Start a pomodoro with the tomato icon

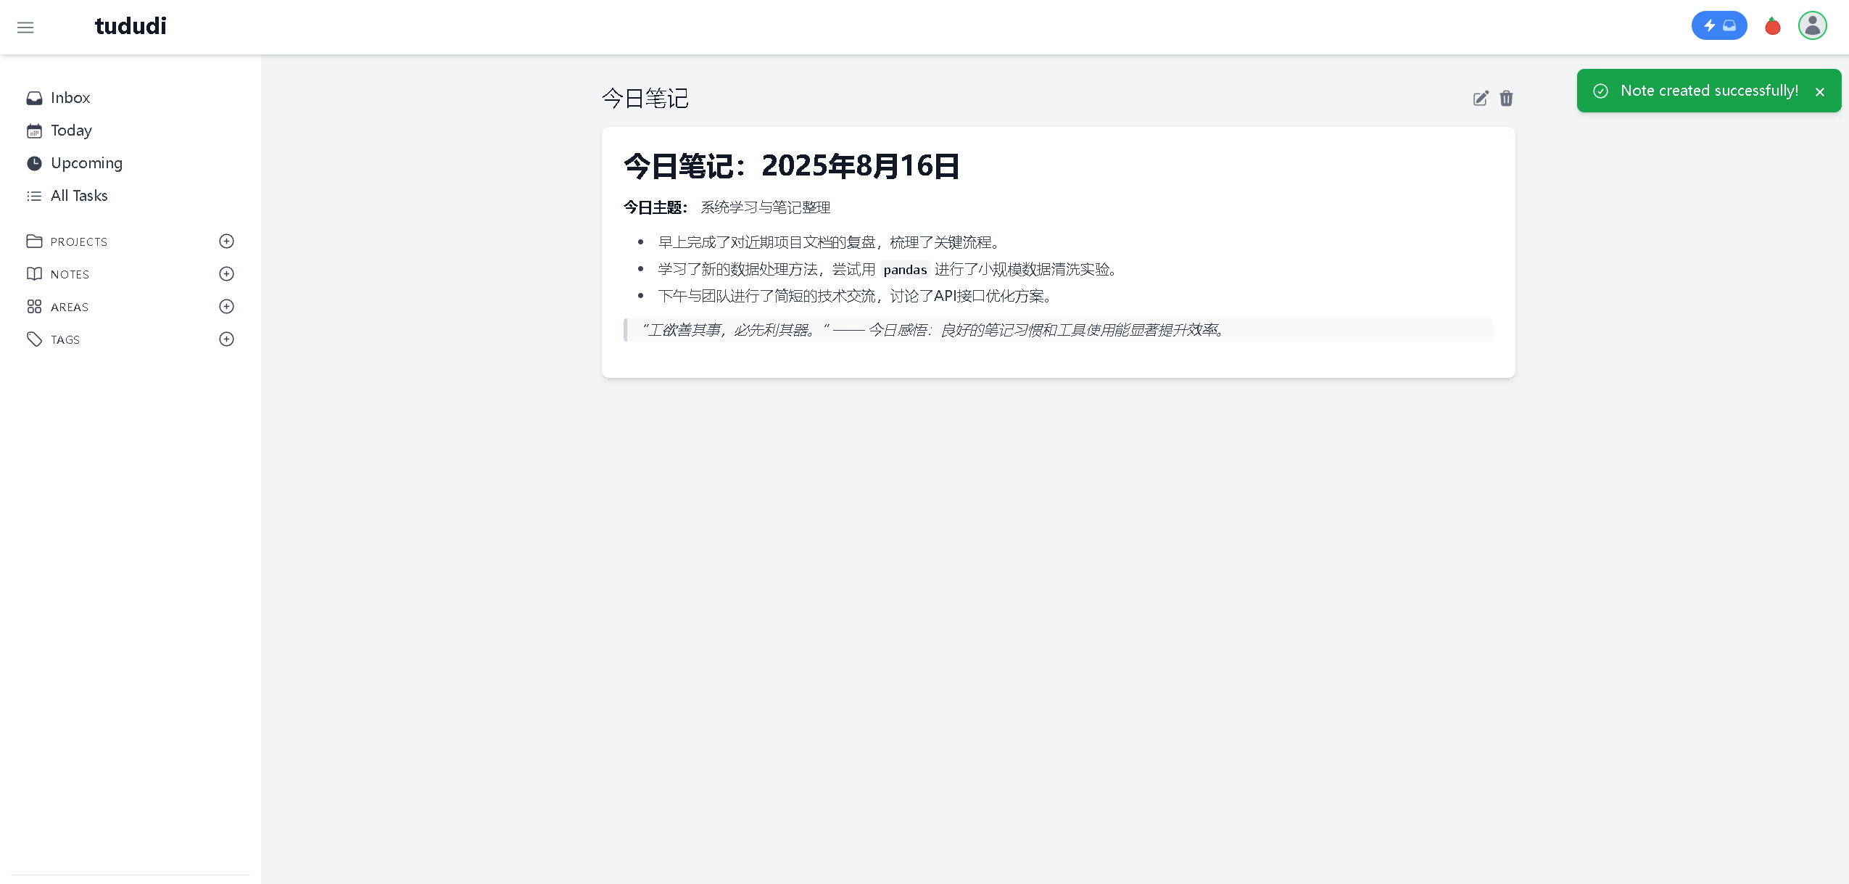click(1771, 26)
